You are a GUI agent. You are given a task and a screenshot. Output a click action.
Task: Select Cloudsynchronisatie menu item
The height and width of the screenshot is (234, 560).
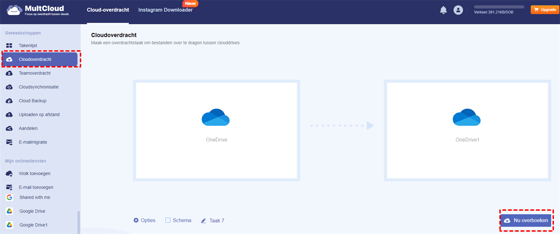point(39,87)
